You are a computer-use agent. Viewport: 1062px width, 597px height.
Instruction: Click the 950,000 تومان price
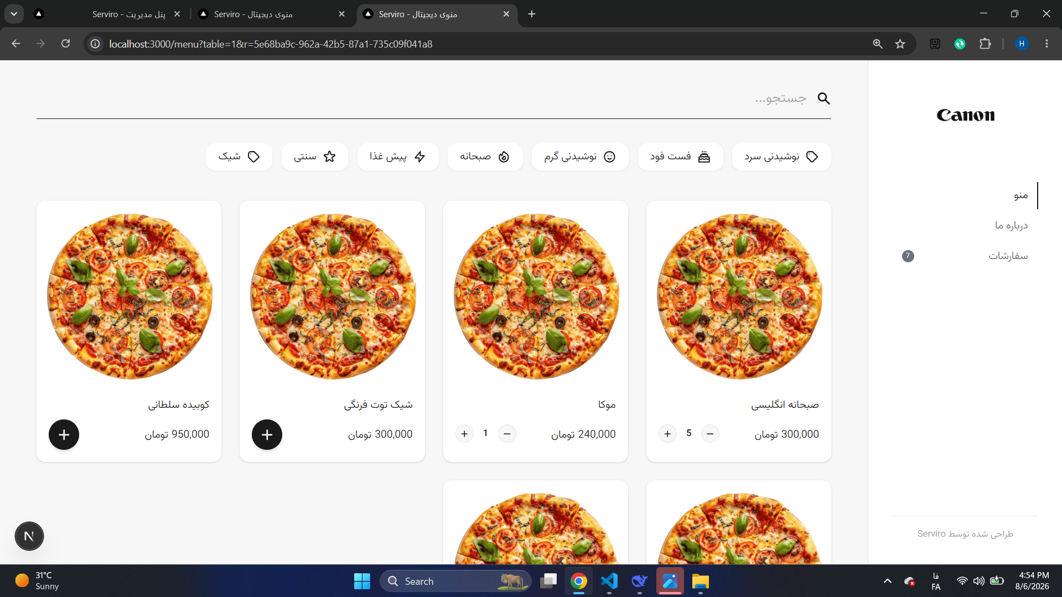[x=177, y=434]
